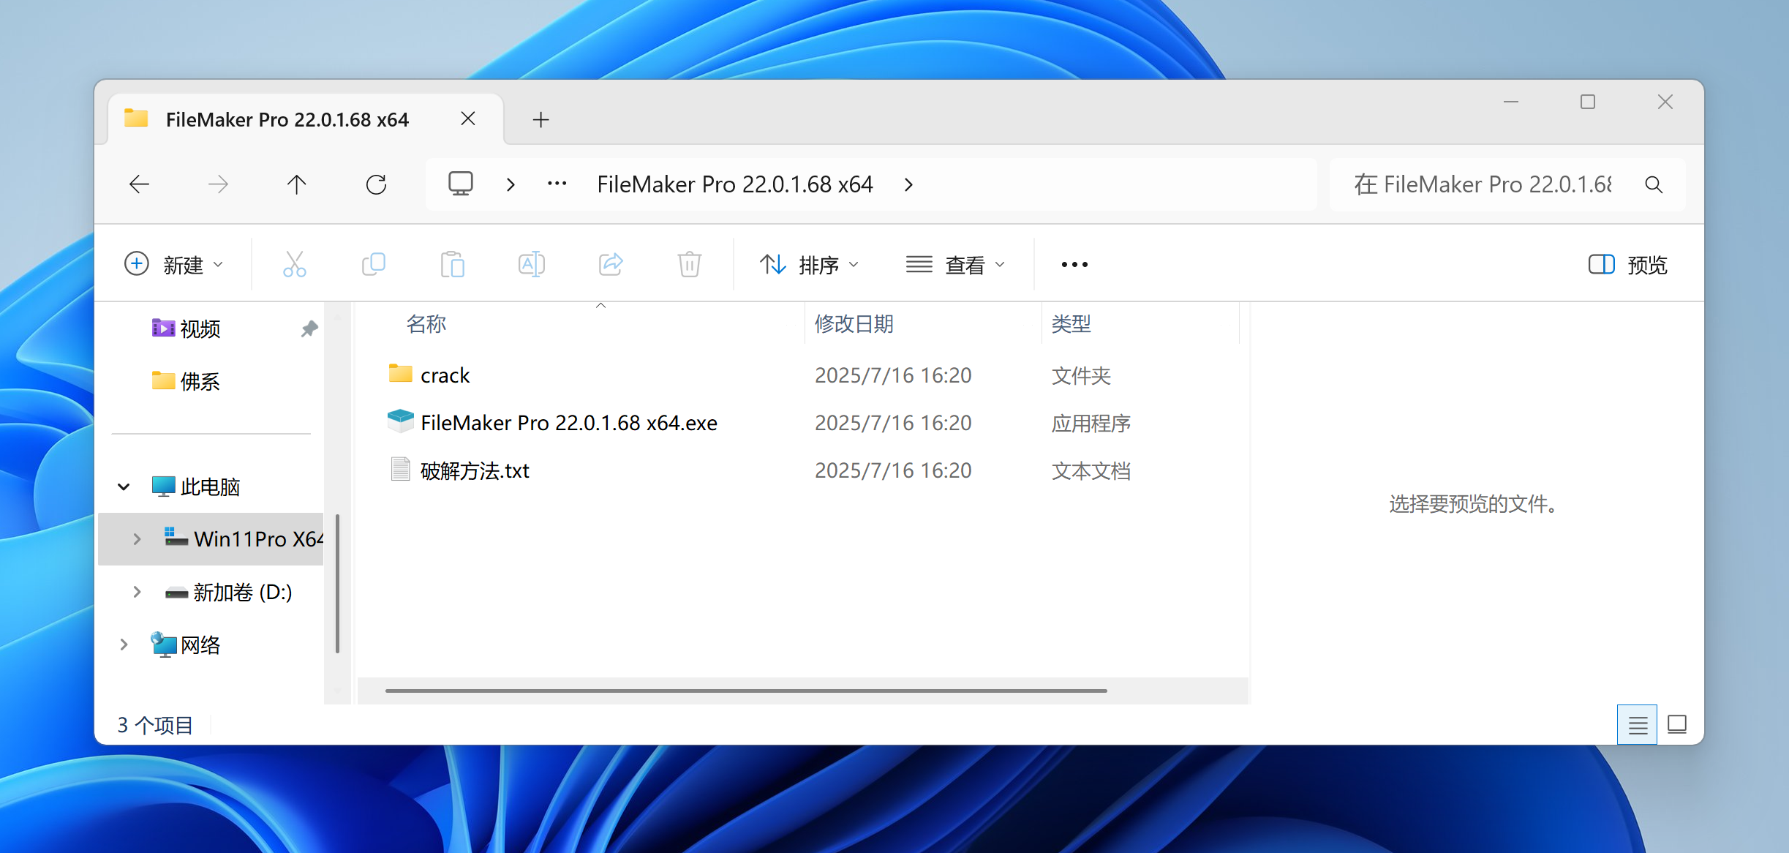
Task: Expand the 新加卷 (D:) drive
Action: pos(137,592)
